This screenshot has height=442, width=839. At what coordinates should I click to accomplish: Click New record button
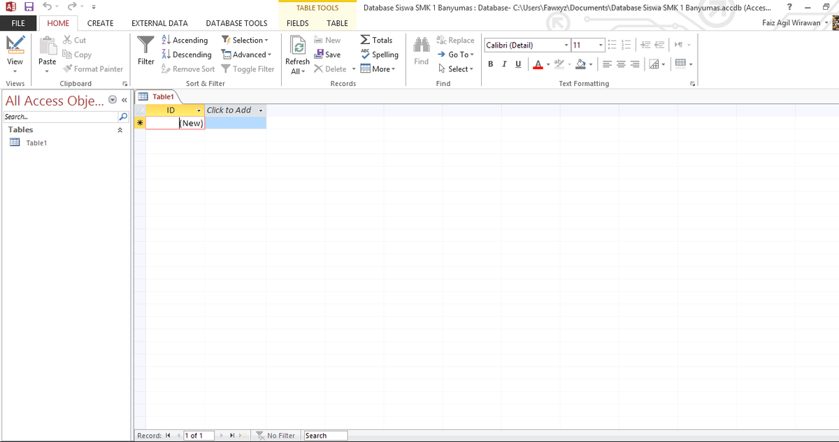coord(327,41)
